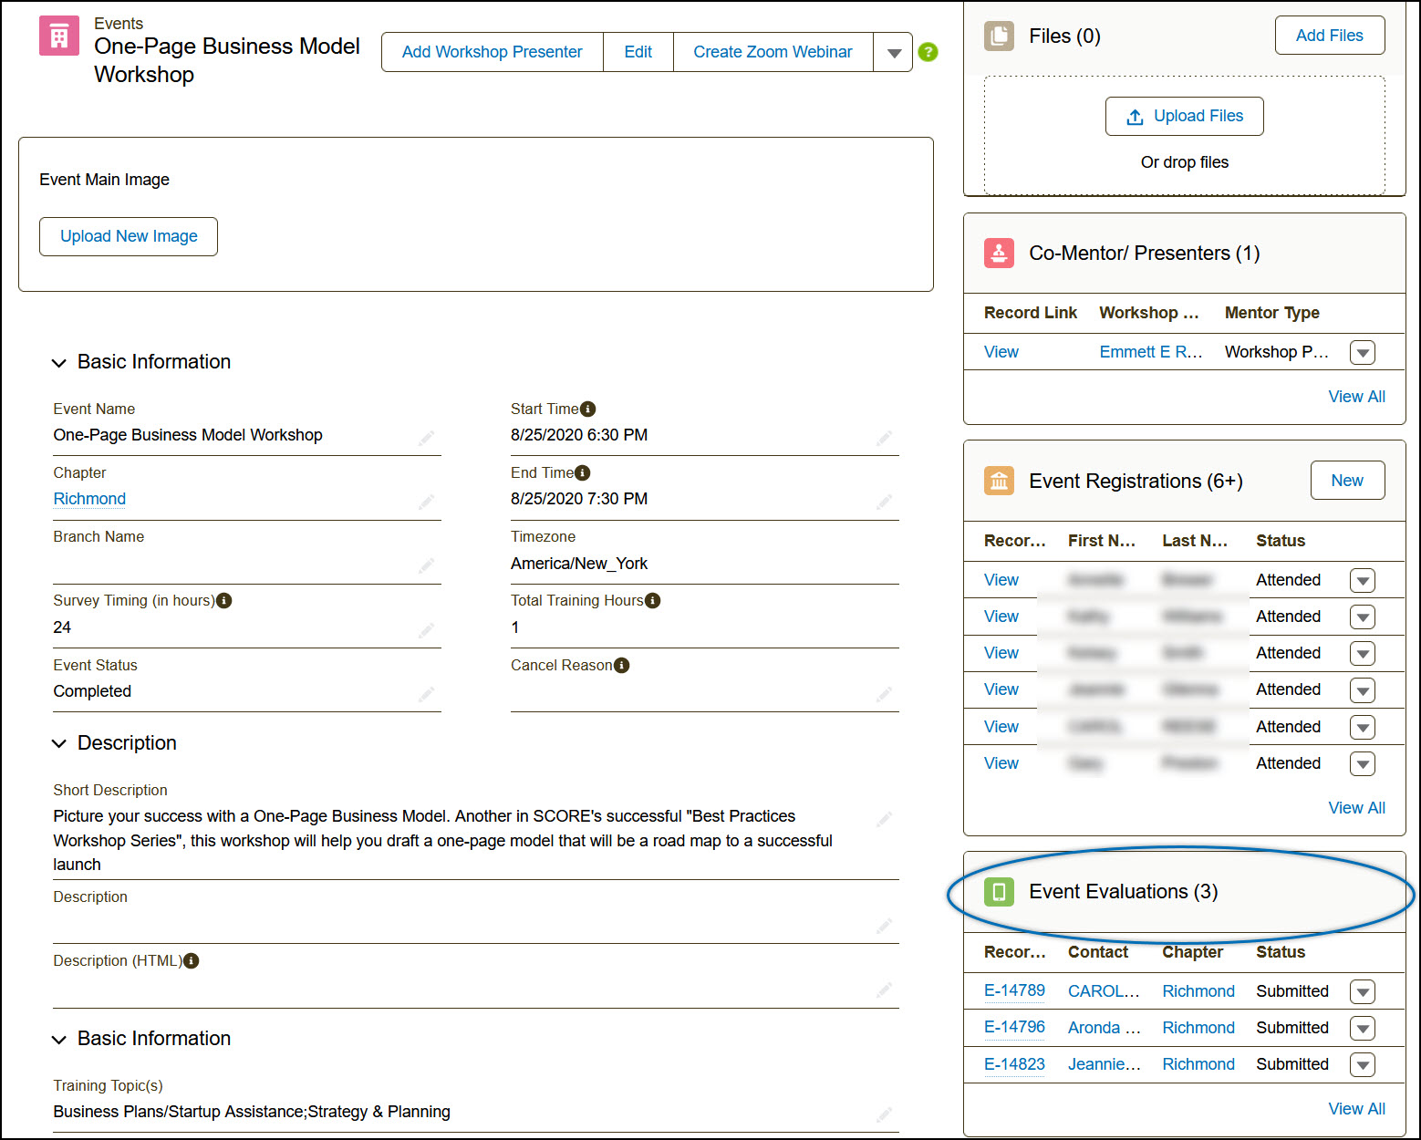Click the Upload Files button
The image size is (1421, 1140).
(1184, 116)
